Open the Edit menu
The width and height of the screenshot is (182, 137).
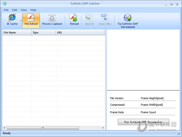[x=15, y=10]
